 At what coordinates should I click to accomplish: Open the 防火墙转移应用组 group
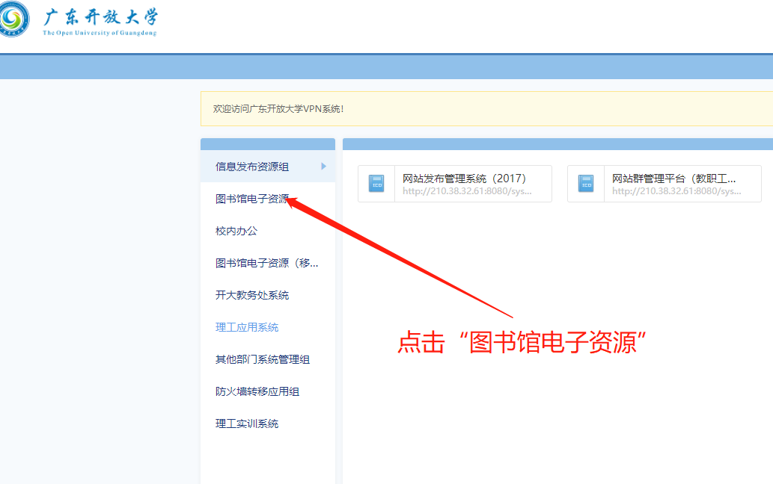click(257, 391)
